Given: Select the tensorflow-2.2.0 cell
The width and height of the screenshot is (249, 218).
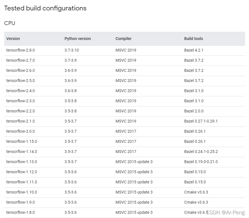Looking at the screenshot, I should click(21, 111).
